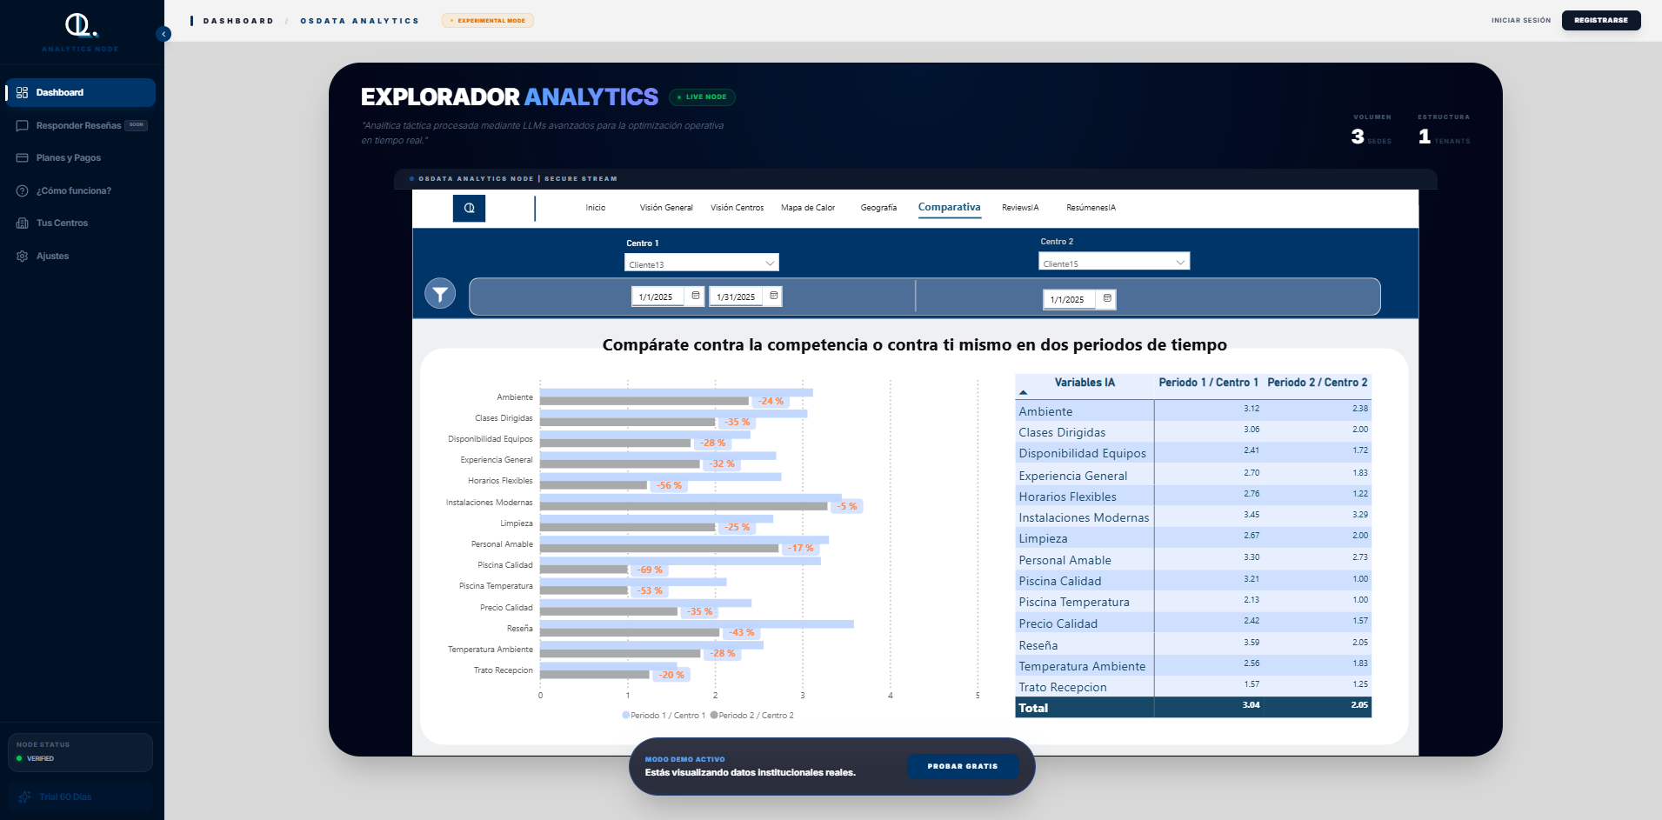Go to Tus Centros building icon
The image size is (1662, 820).
pyautogui.click(x=22, y=223)
